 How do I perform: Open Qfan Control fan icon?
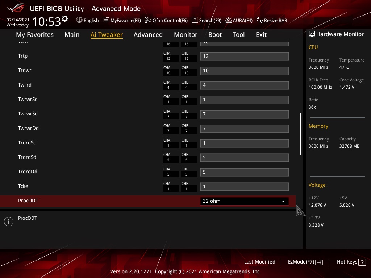[148, 20]
